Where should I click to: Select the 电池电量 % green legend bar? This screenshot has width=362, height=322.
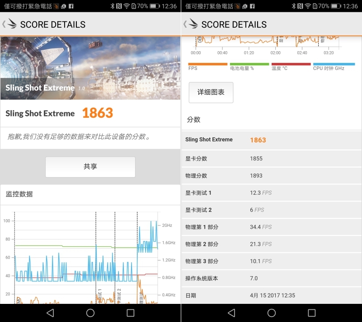(249, 64)
